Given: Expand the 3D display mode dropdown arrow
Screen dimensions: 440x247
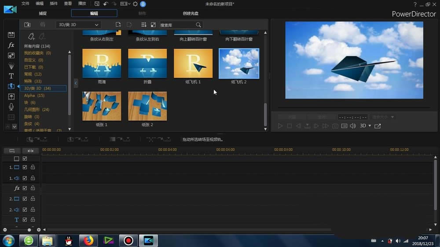Looking at the screenshot, I should point(370,126).
